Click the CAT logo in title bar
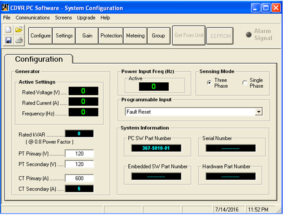 pos(5,8)
